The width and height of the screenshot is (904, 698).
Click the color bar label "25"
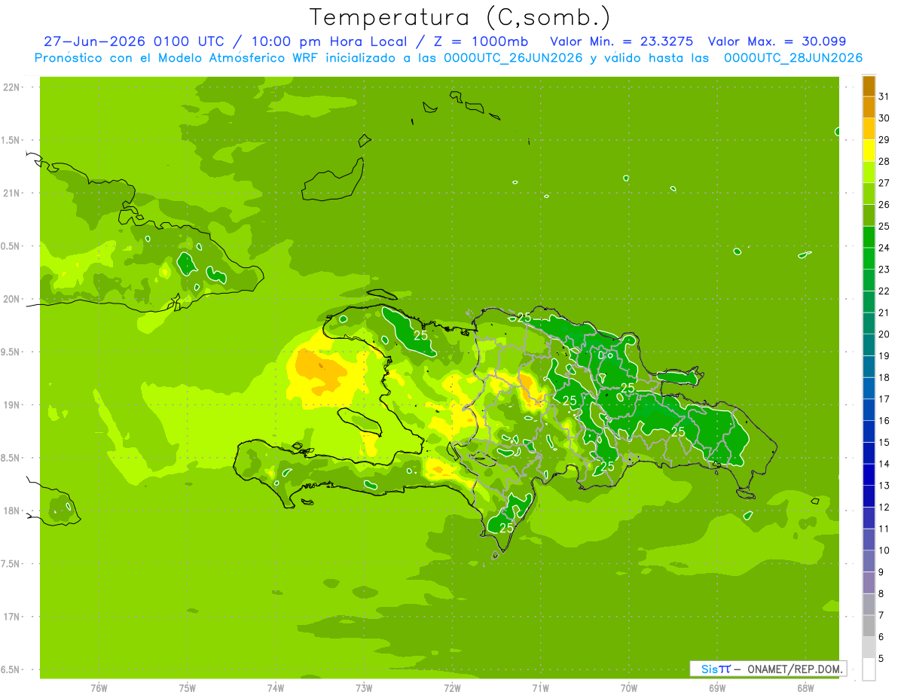tap(884, 226)
